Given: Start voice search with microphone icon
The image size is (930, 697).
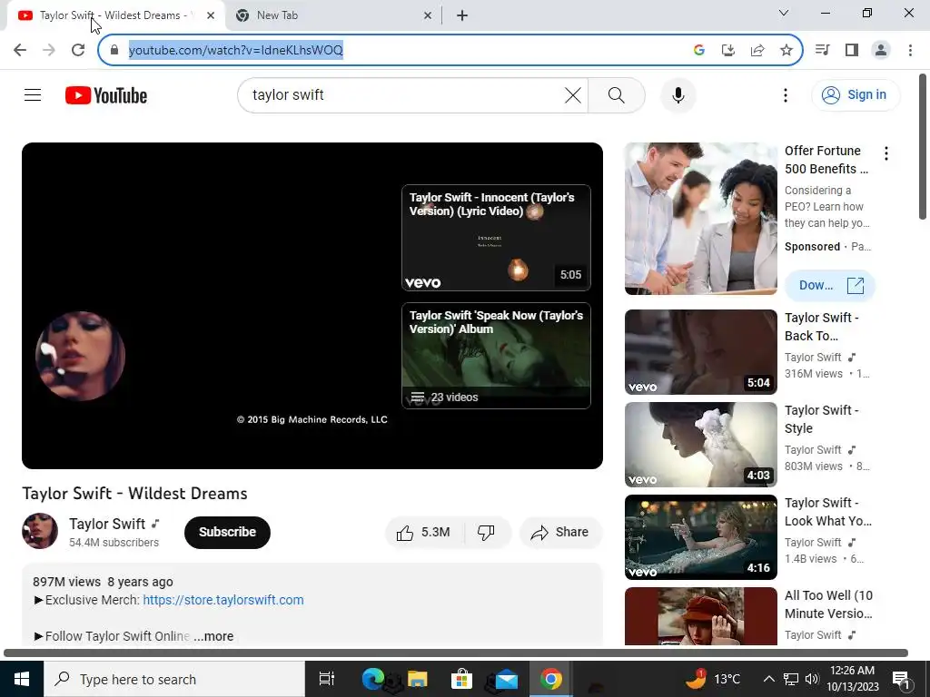Looking at the screenshot, I should [x=678, y=94].
